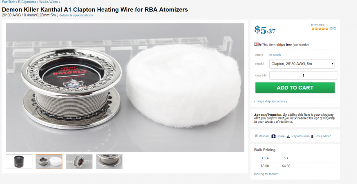Click the details & specifications link
Image resolution: width=357 pixels, height=184 pixels.
76,15
